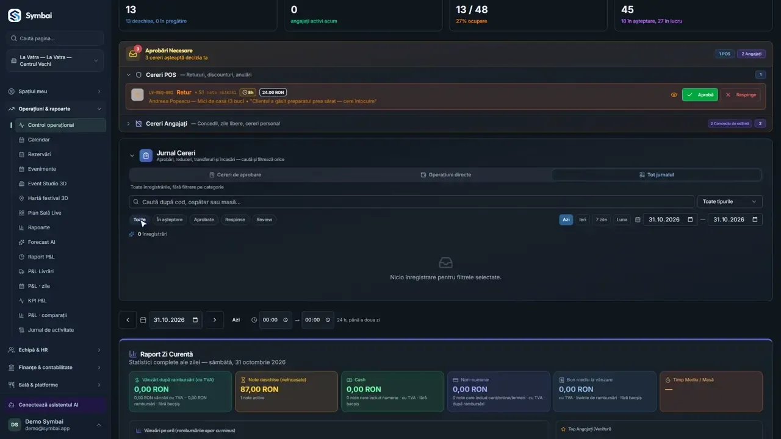Viewport: 781px width, 439px height.
Task: Expand Cereri Angajați group
Action: (129, 124)
